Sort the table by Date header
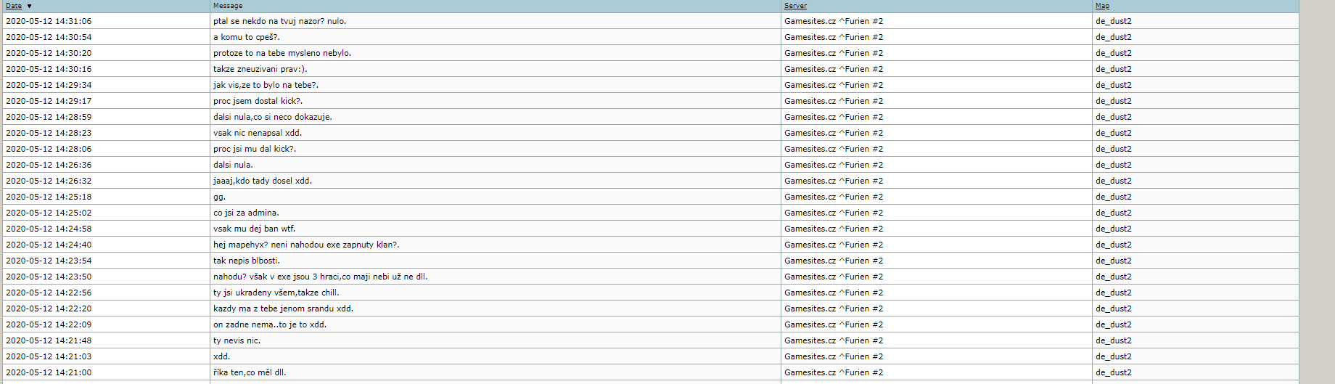This screenshot has width=1335, height=384. click(x=14, y=6)
